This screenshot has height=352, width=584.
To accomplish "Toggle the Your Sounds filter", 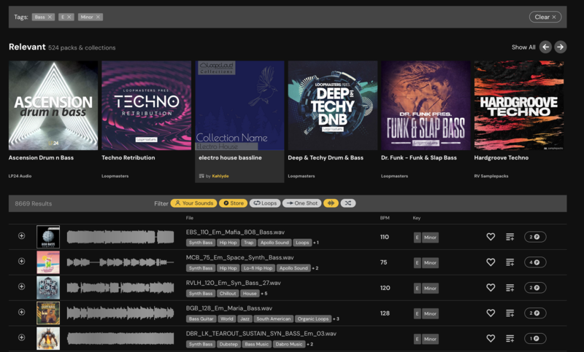I will (x=193, y=203).
